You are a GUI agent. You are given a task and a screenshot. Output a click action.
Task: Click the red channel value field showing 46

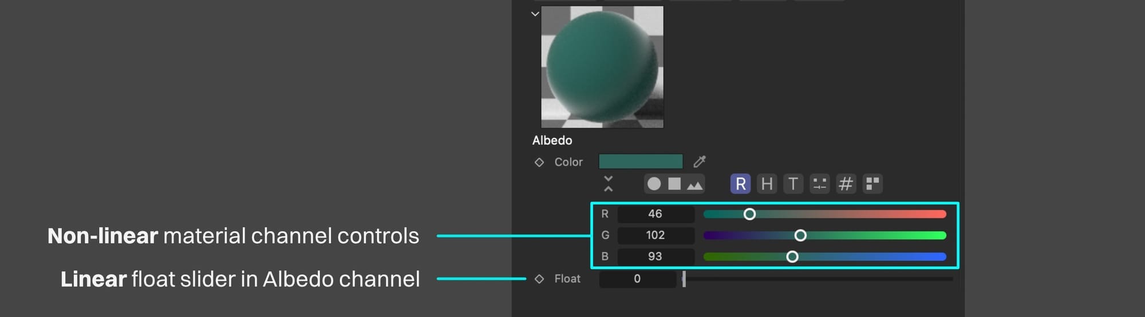(656, 214)
